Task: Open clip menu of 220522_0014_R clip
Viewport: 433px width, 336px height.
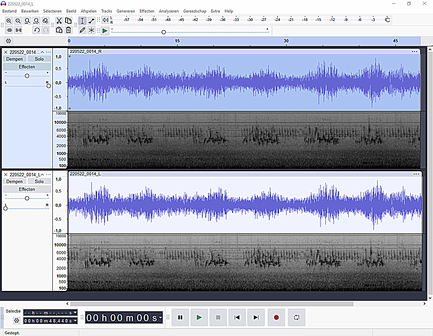Action: (414, 51)
